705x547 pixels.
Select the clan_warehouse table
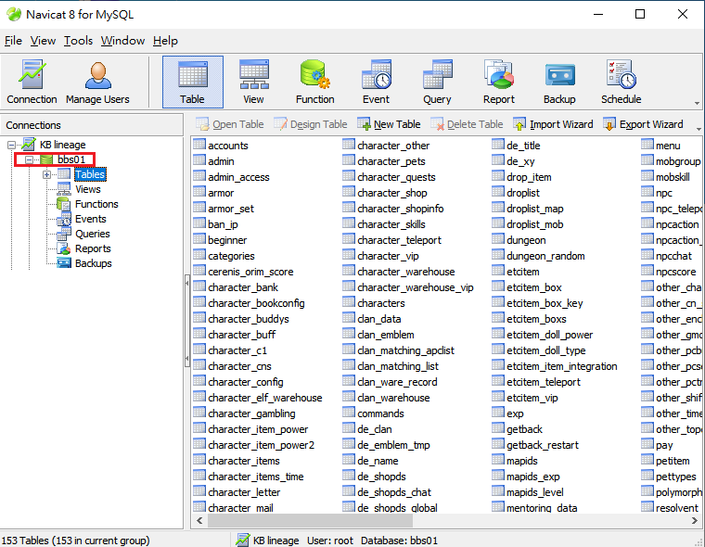click(386, 398)
